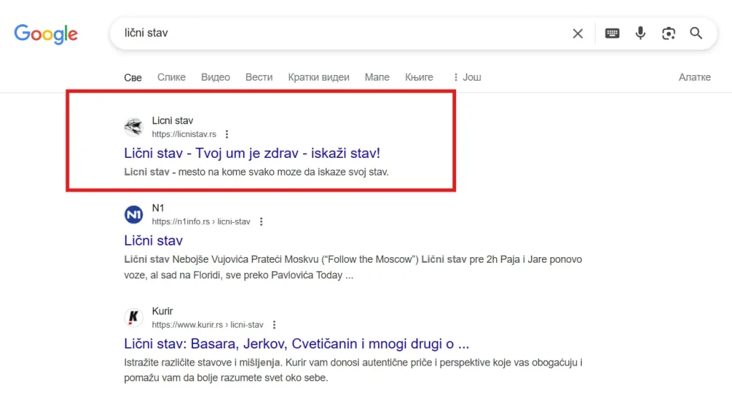This screenshot has height=402, width=732.
Task: Clear the search box with the X icon
Action: [578, 34]
